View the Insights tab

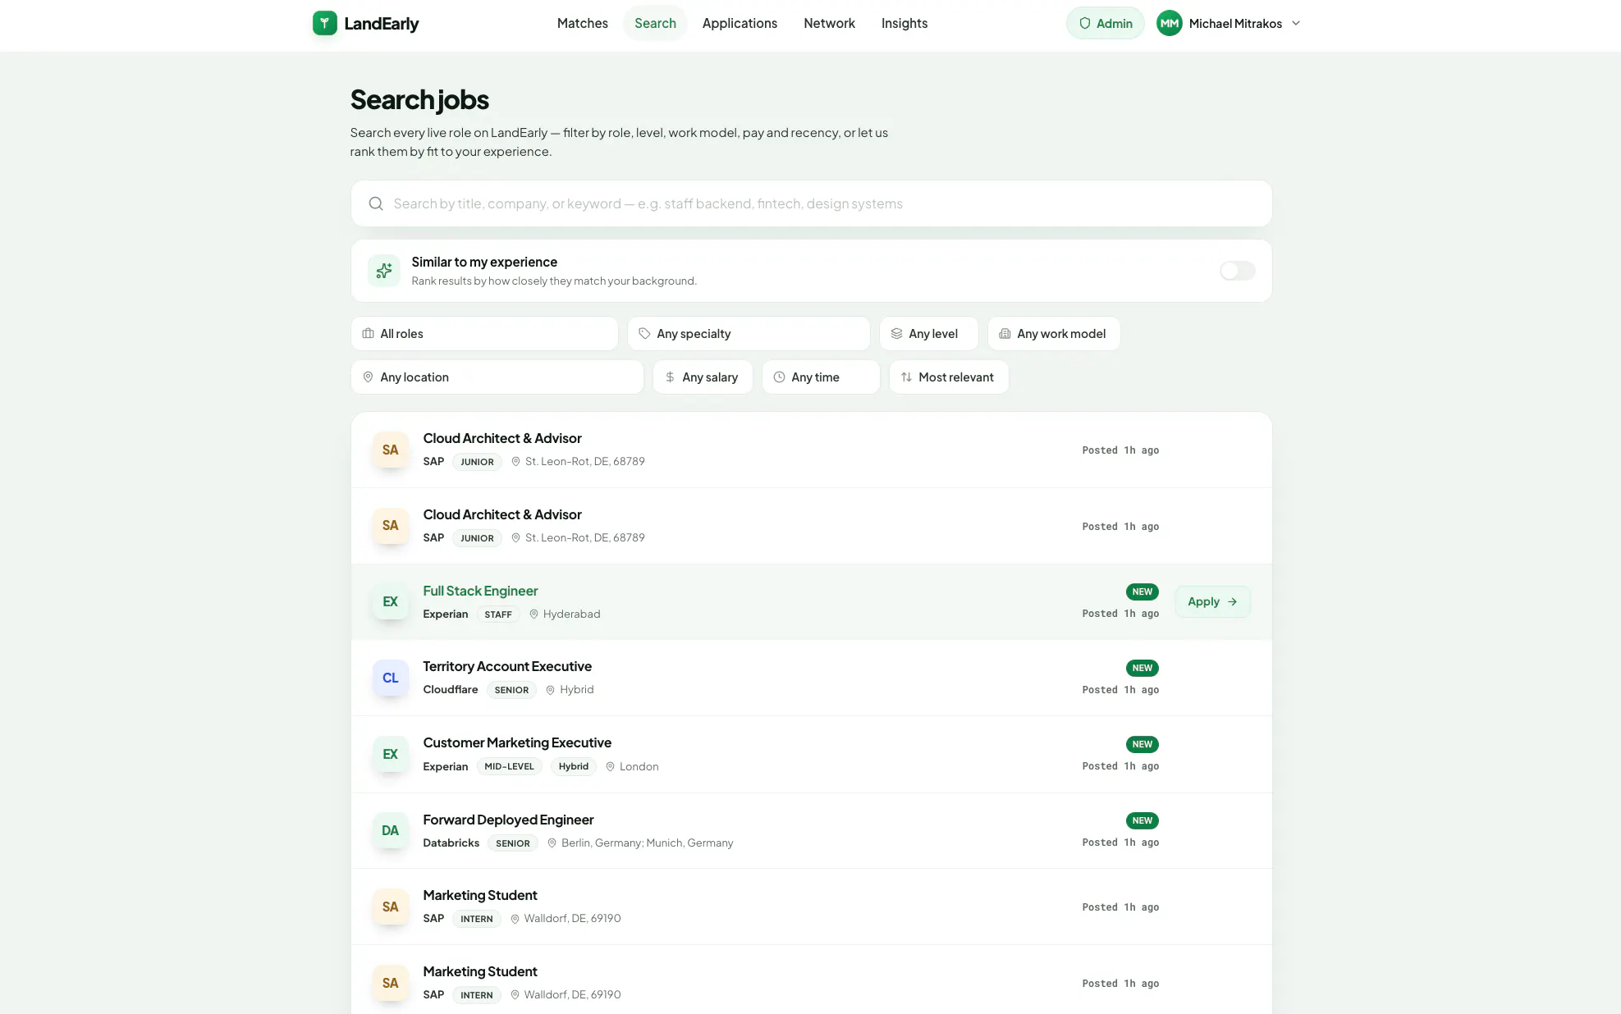point(904,23)
